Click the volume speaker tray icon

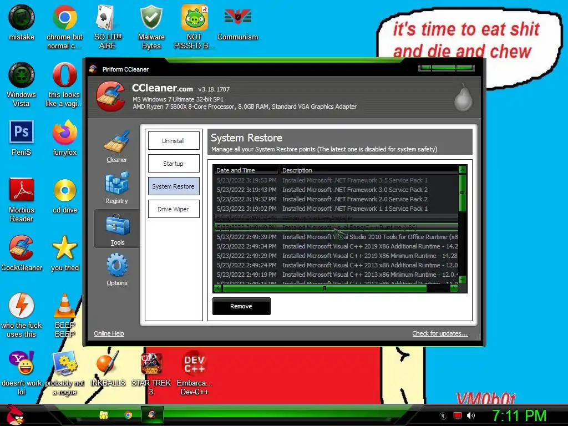click(x=470, y=415)
